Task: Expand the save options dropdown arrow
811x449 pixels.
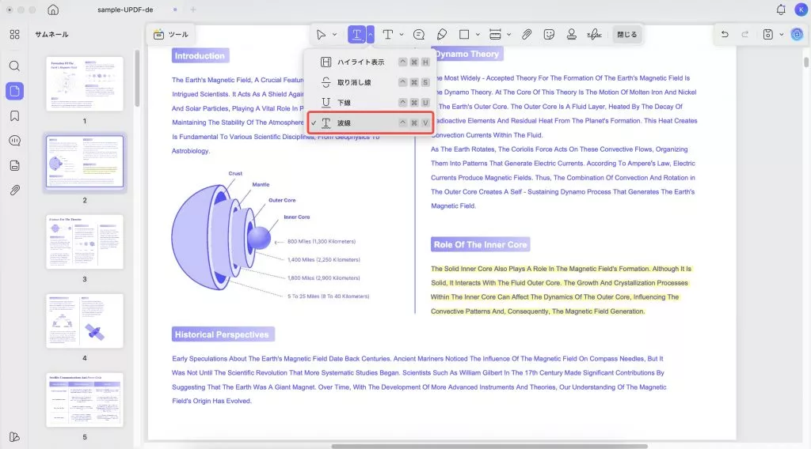Action: pyautogui.click(x=782, y=35)
